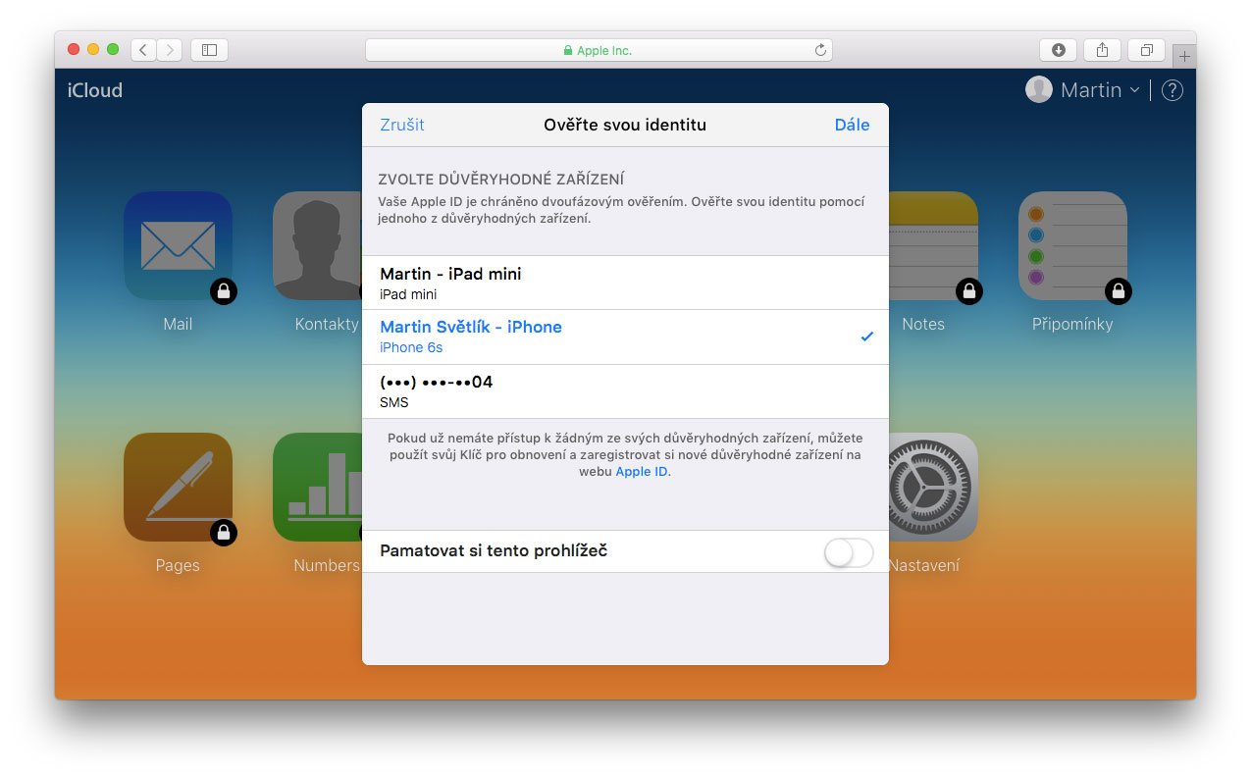This screenshot has height=778, width=1251.
Task: Click the Nastavení label text
Action: 924,565
